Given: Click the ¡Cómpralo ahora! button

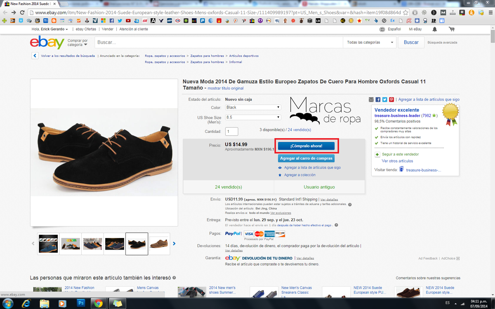Looking at the screenshot, I should tap(306, 146).
